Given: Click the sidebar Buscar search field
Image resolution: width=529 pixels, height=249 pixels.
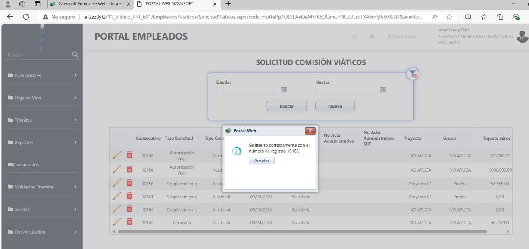Looking at the screenshot, I should 39,55.
